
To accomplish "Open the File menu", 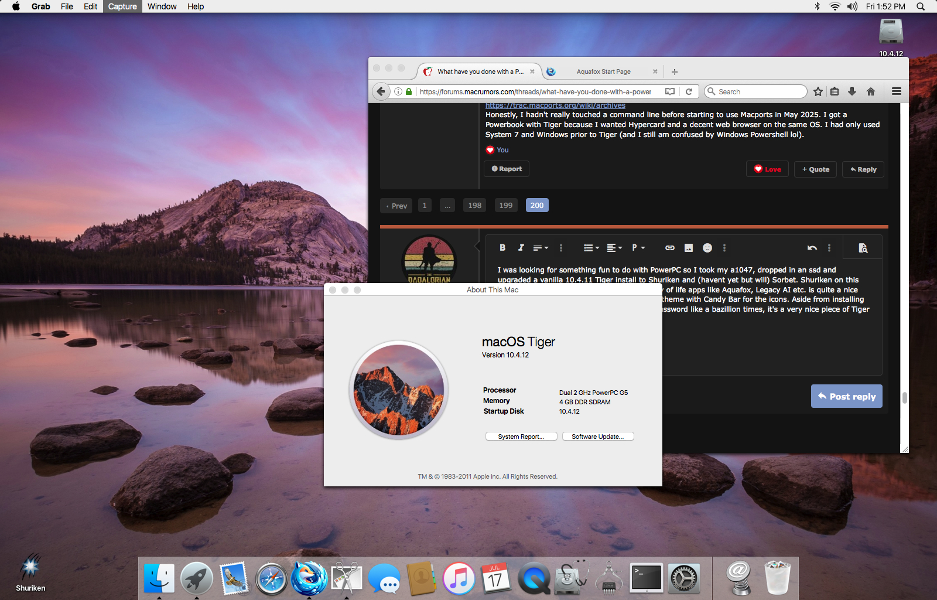I will click(x=67, y=6).
